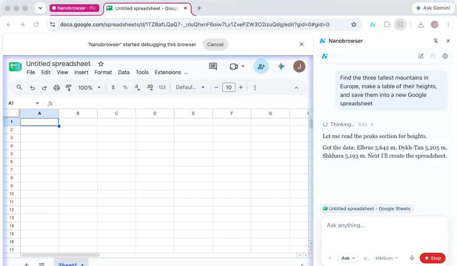Open the zoom 100% dropdown
The image size is (457, 266).
pyautogui.click(x=89, y=87)
